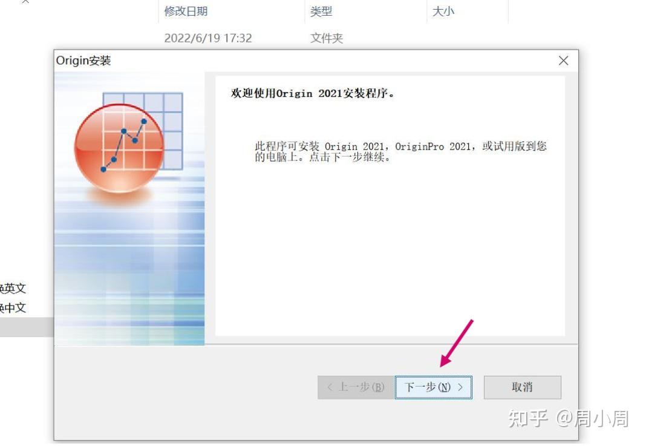This screenshot has height=446, width=646.
Task: Click the Origin安装 window icon area
Action: (60, 60)
